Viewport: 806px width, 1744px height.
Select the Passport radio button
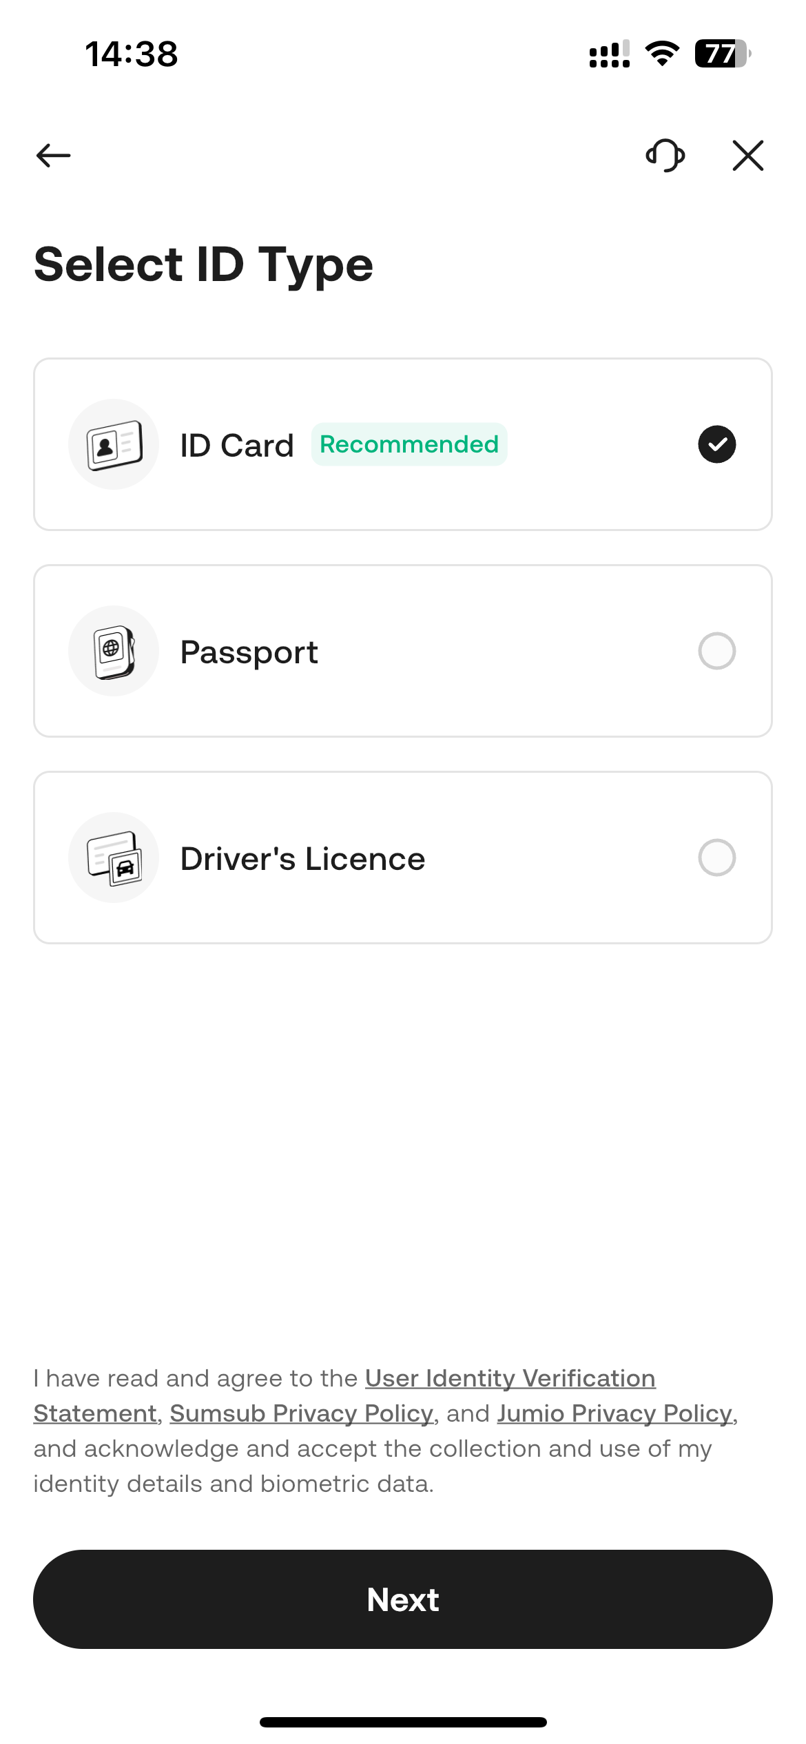717,651
